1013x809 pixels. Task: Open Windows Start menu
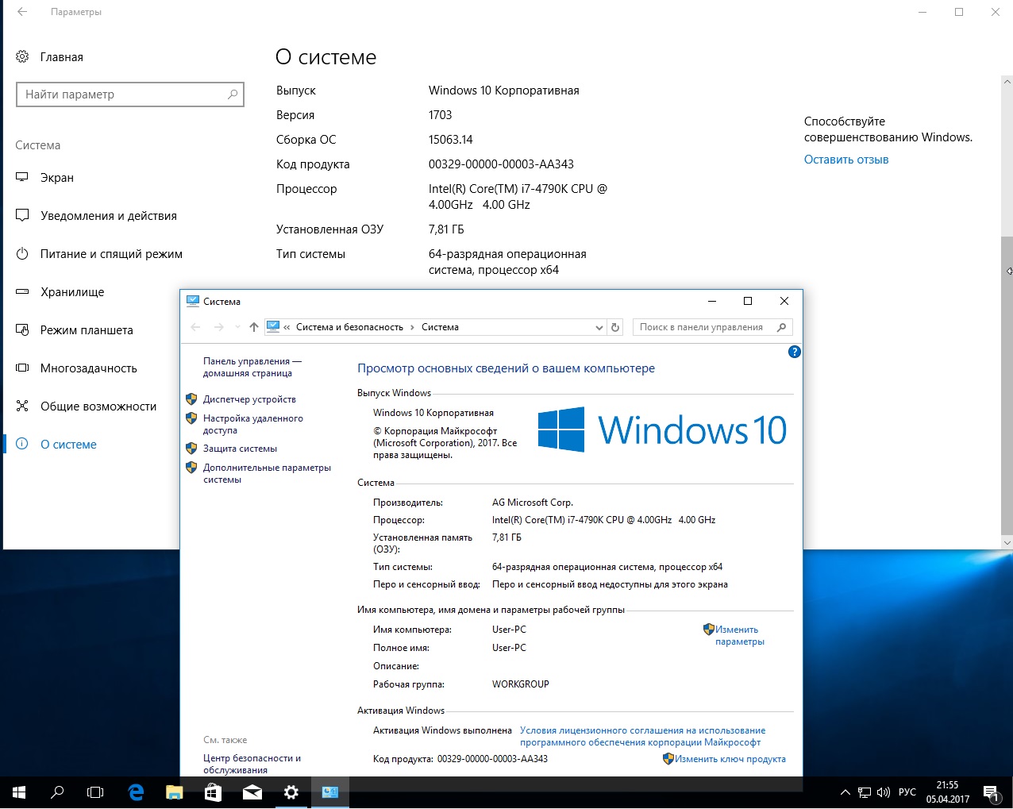click(x=19, y=792)
